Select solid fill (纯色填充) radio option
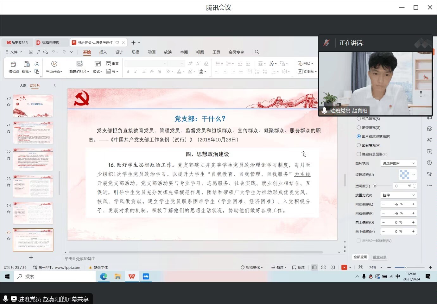Screen dimensions: 437x304 [x=359, y=119]
